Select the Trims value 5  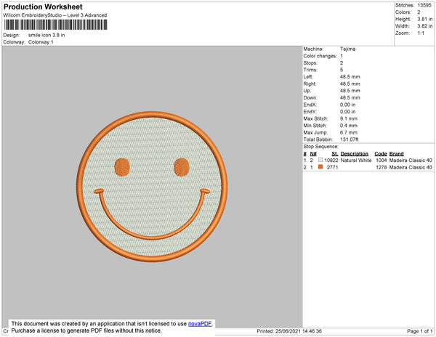click(x=342, y=70)
